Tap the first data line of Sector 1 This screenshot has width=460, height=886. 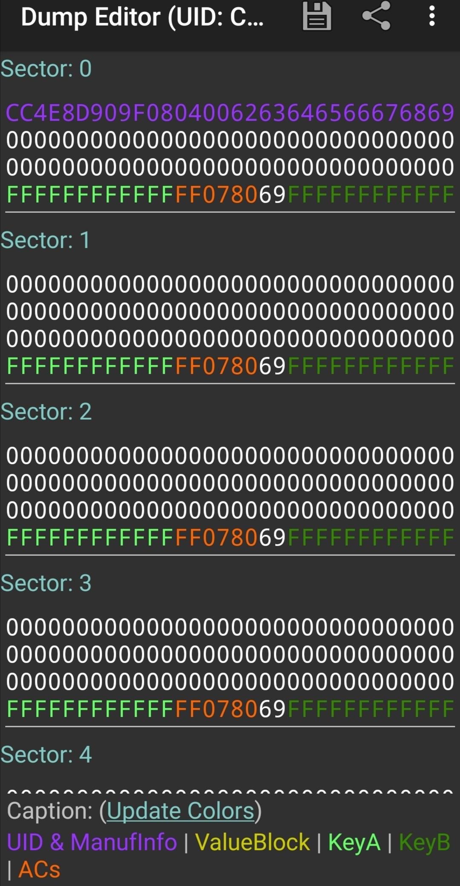coord(230,284)
